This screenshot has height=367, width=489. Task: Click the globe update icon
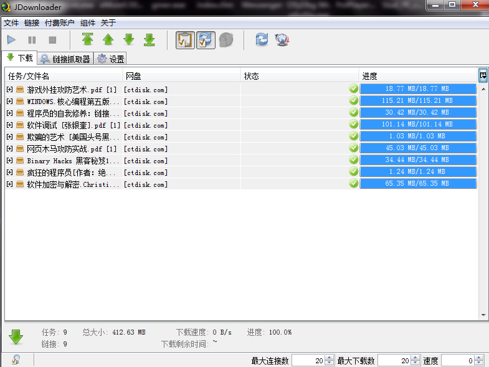pos(282,40)
